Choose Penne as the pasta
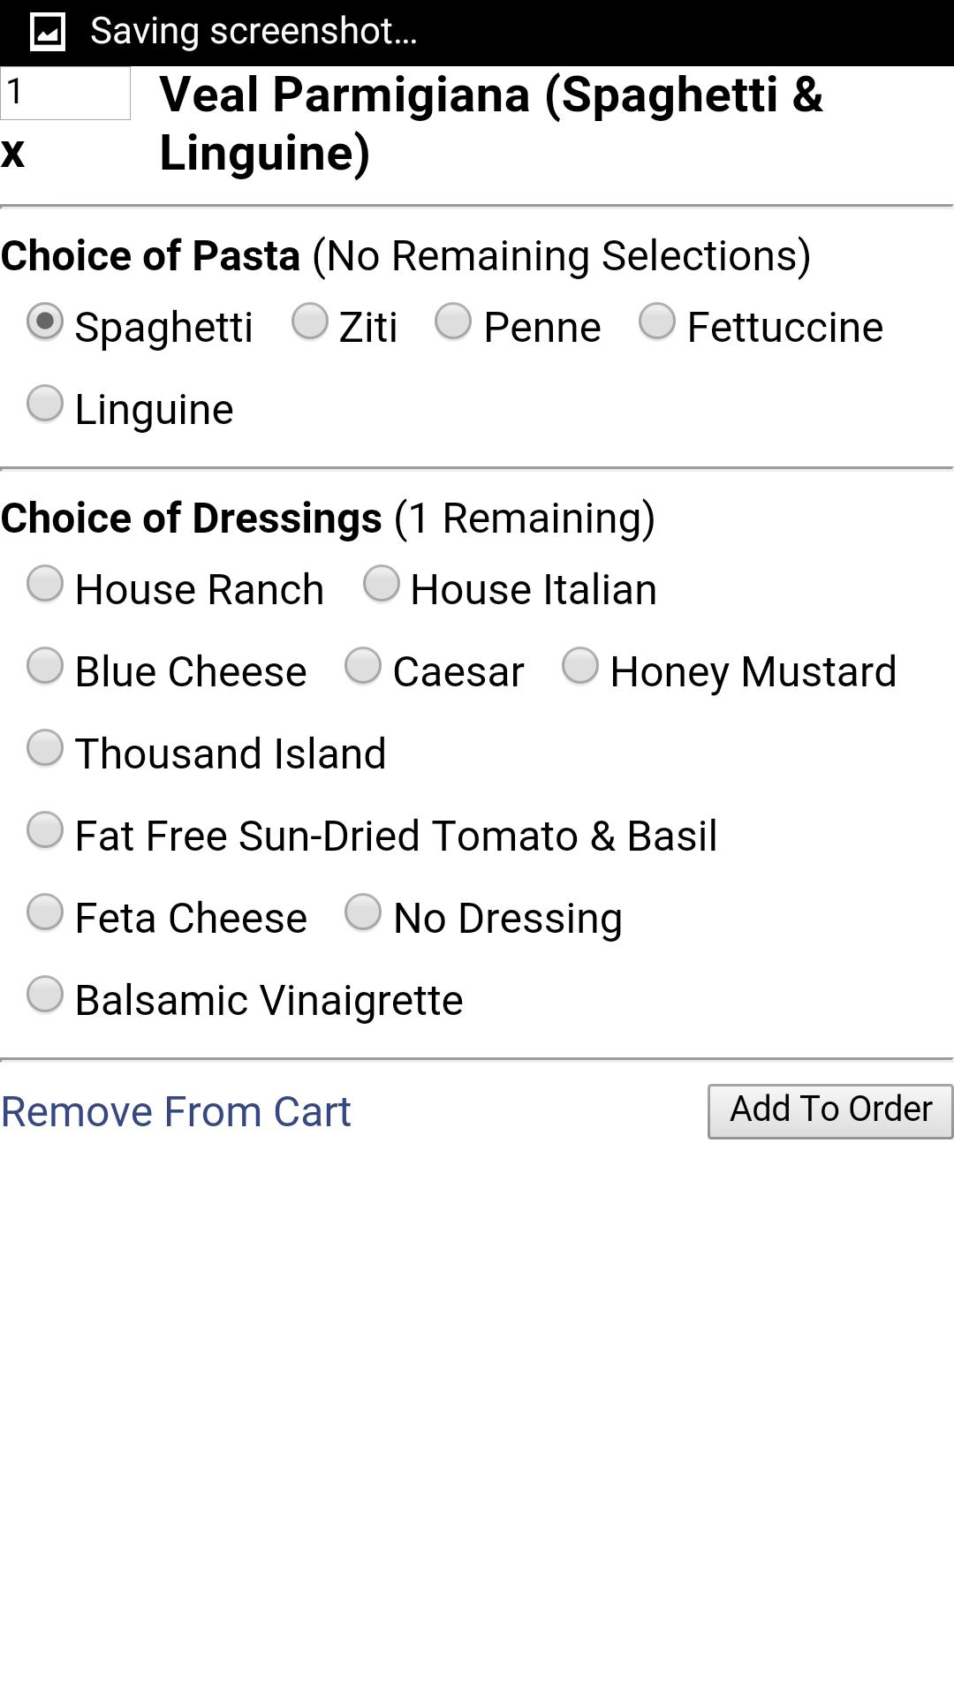Screen dimensions: 954x1696 coord(453,322)
